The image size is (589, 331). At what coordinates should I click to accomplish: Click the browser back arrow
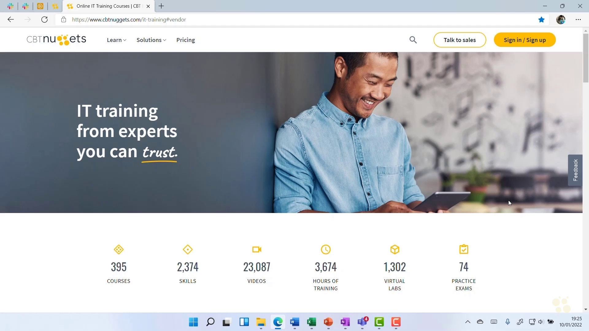point(11,20)
